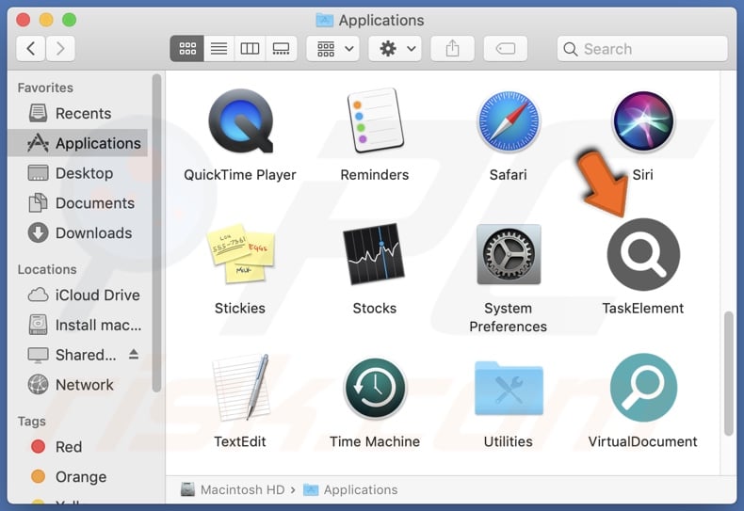Zoom the window with green button
744x511 pixels.
(70, 20)
